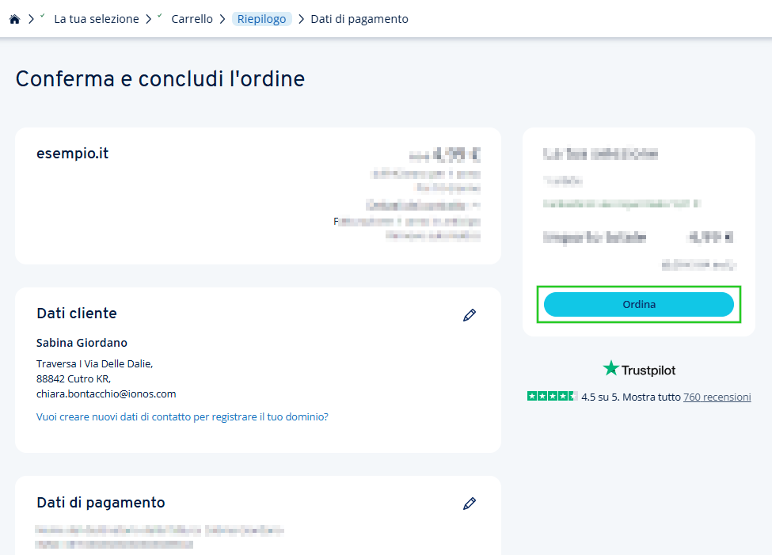Screen dimensions: 772x555
Task: Open the 760 recensioni link
Action: 717,397
